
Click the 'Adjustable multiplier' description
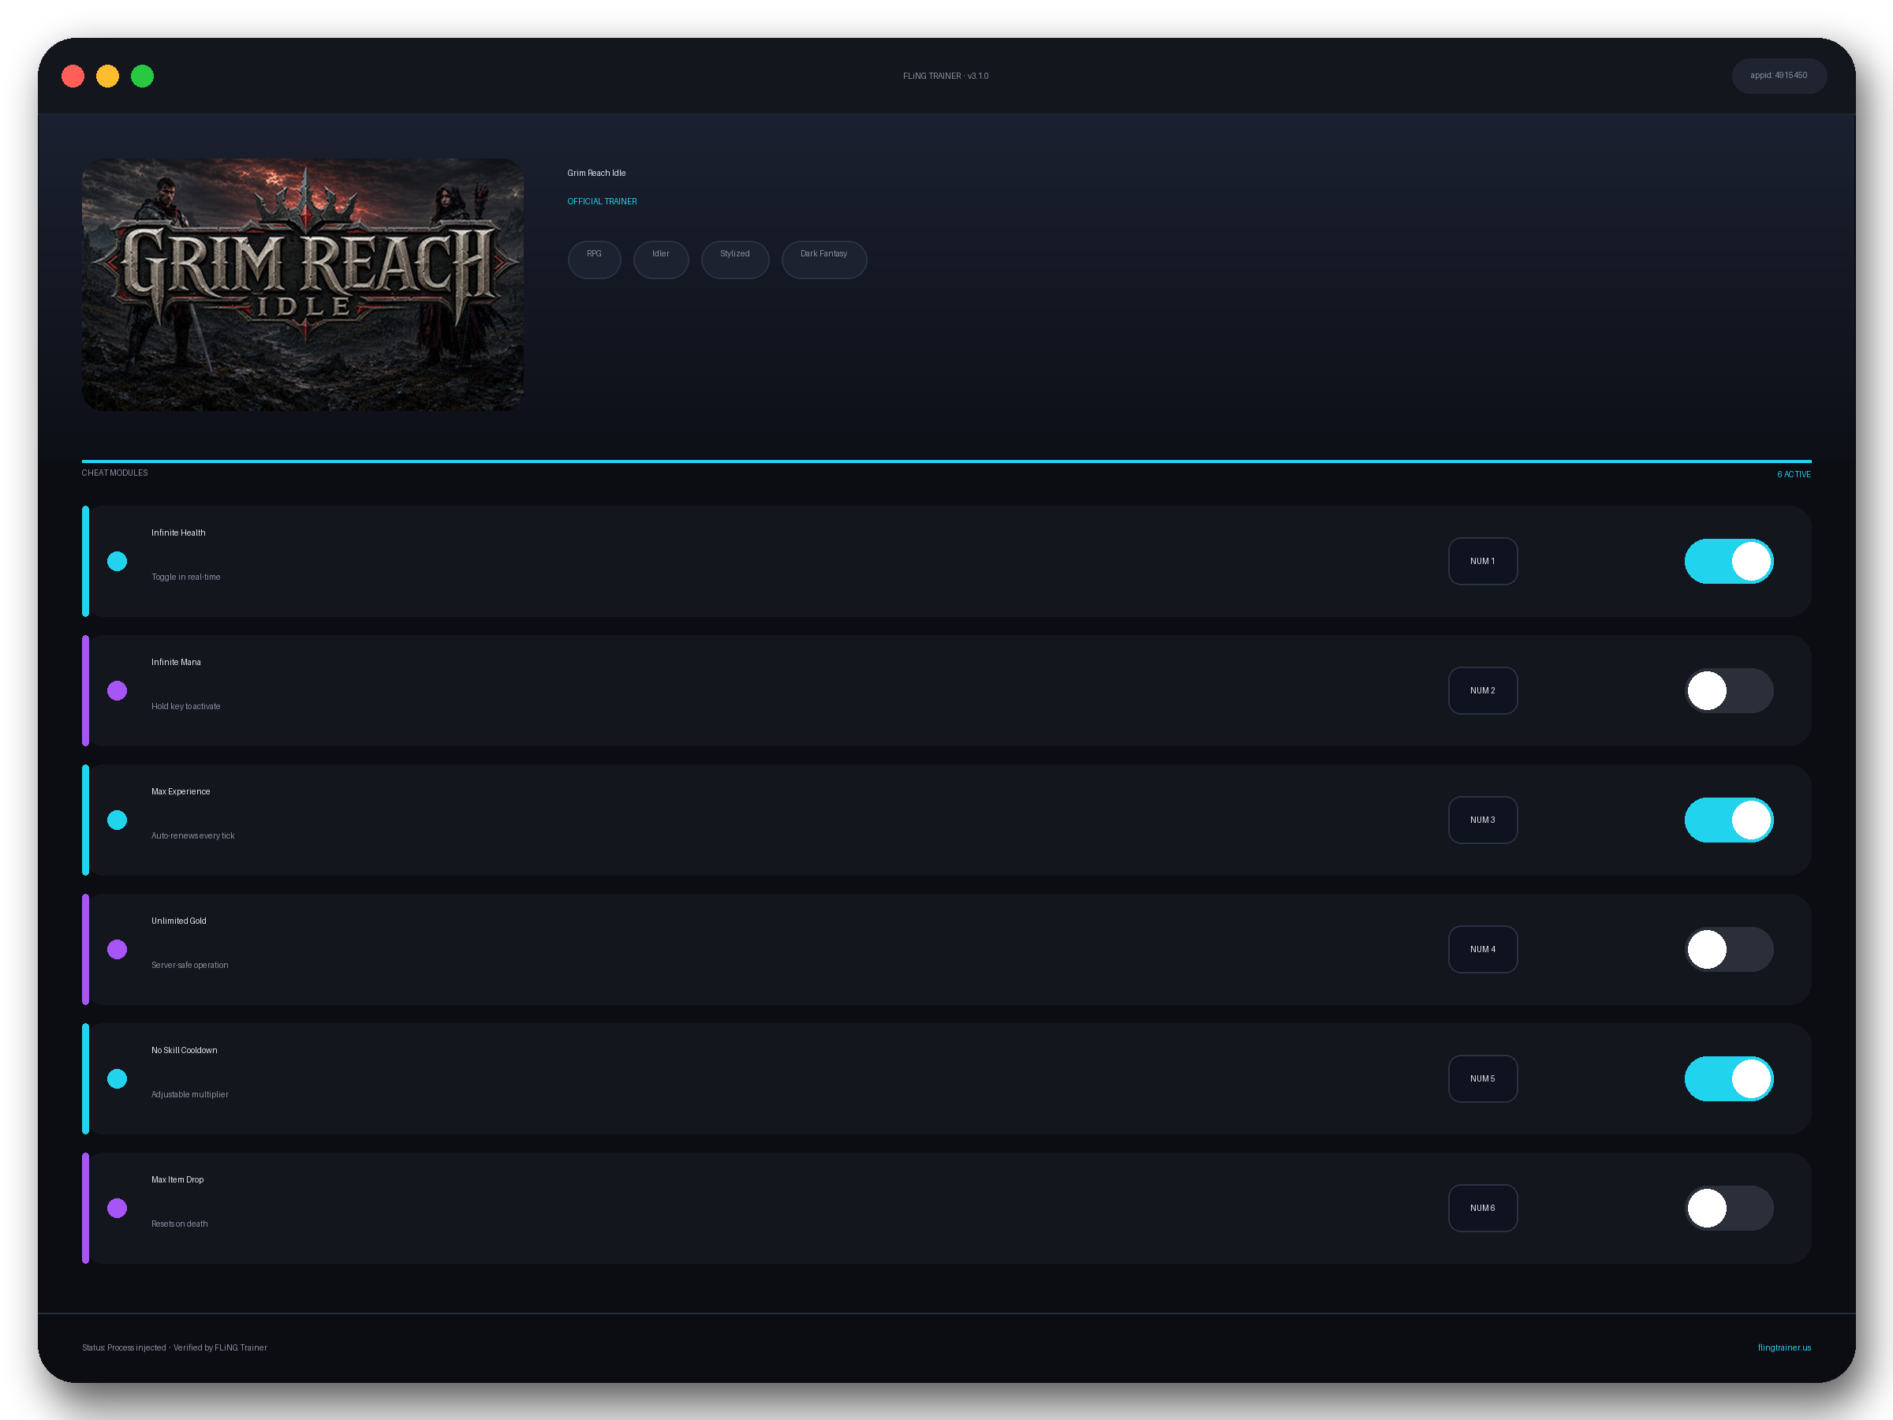coord(190,1094)
